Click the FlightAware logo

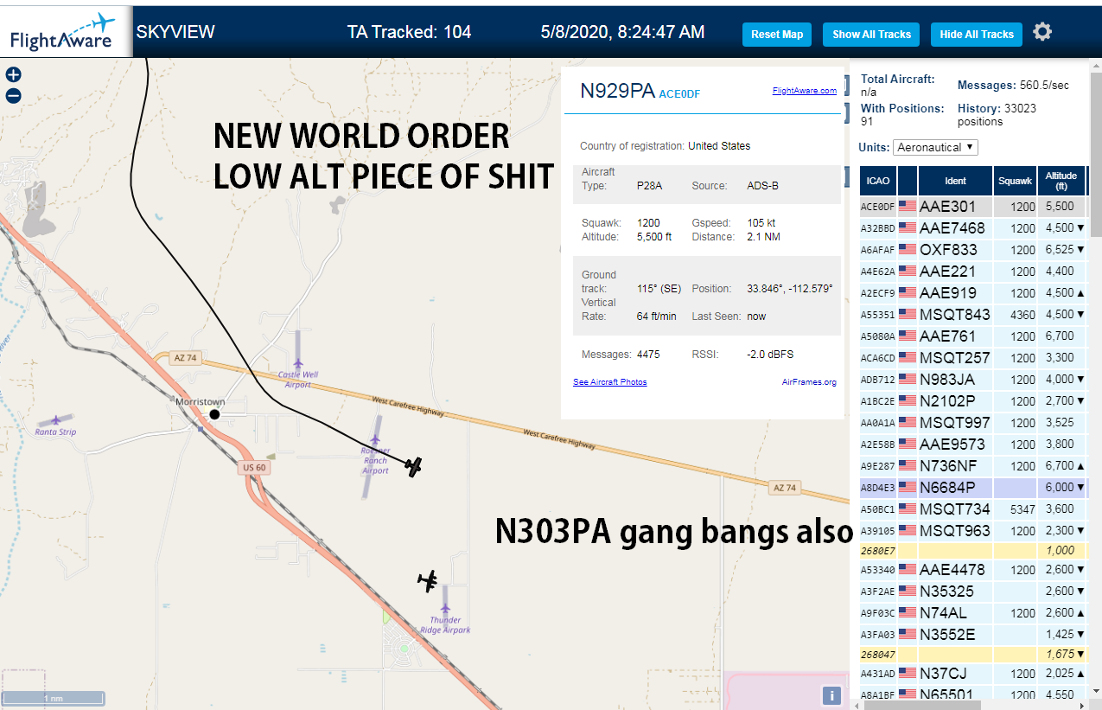click(62, 32)
